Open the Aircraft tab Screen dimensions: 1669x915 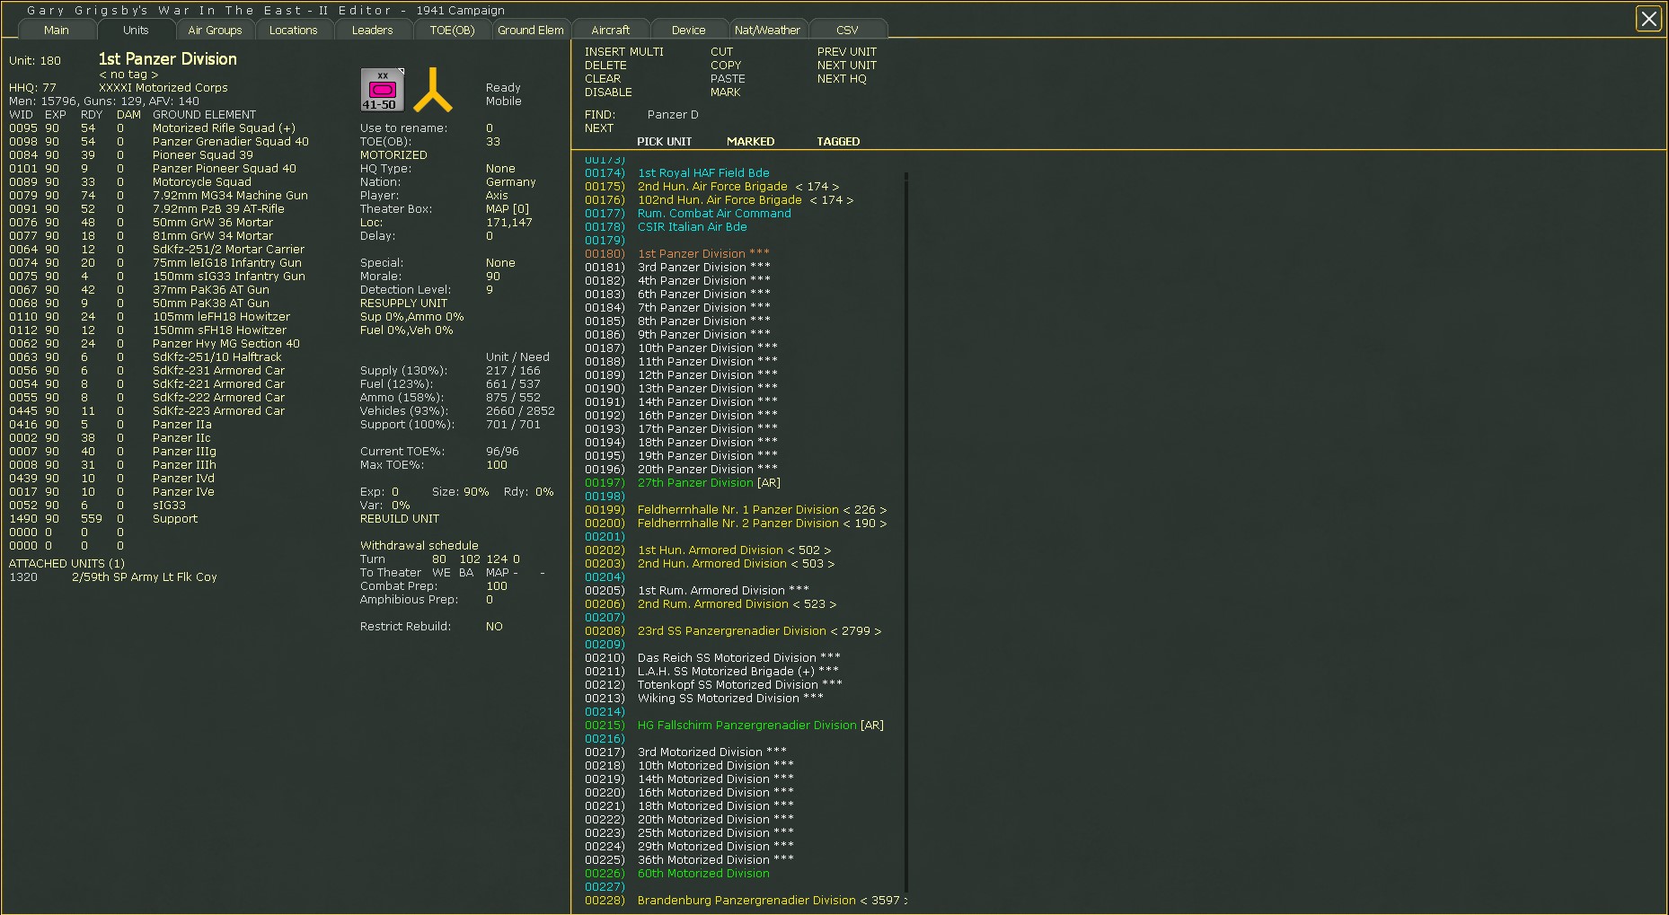click(610, 30)
